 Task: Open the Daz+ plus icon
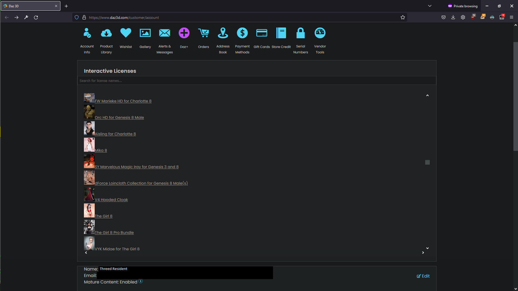pyautogui.click(x=184, y=33)
